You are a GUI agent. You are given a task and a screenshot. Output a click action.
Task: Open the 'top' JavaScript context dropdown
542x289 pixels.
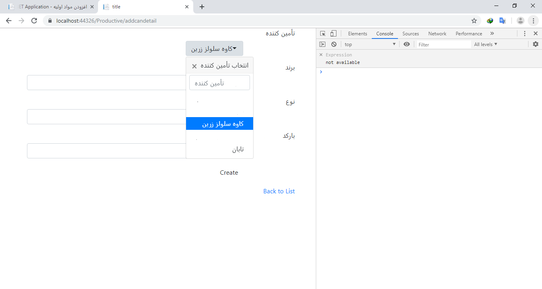tap(370, 44)
